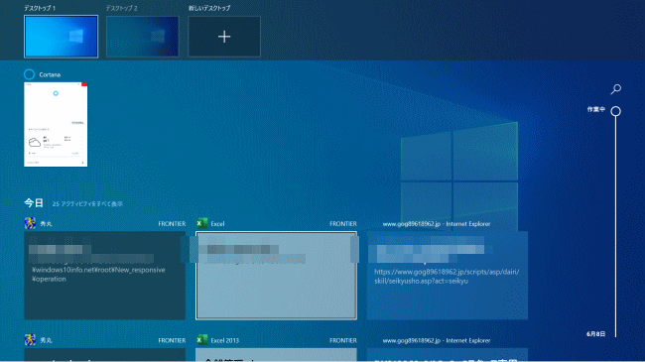The width and height of the screenshot is (645, 362).
Task: Switch to the デスクトップ 2 thumbnail
Action: pos(143,37)
